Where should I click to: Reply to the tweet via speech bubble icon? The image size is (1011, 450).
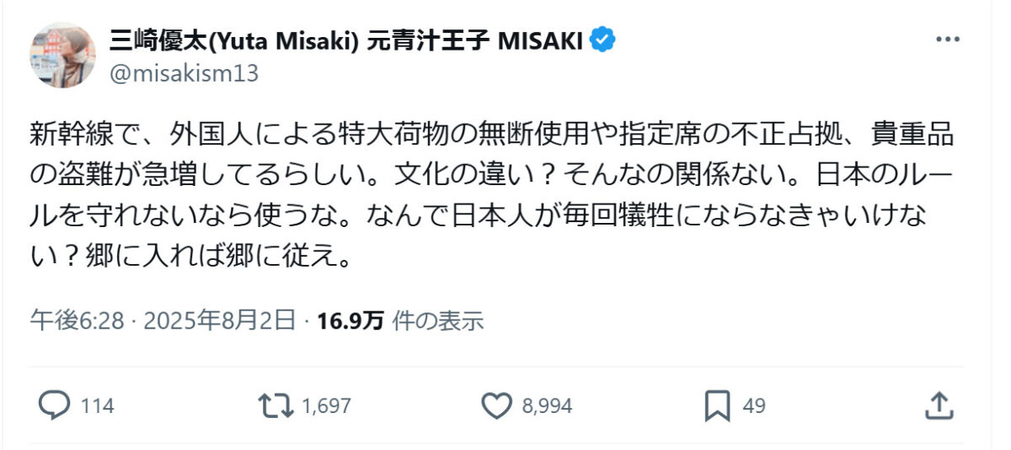click(55, 405)
